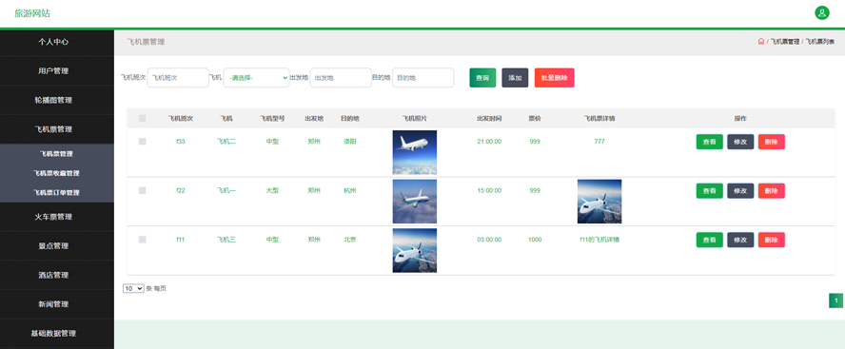
Task: Select 飞机票订单管理 submenu item
Action: pos(56,192)
